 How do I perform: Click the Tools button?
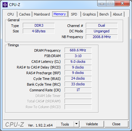pos(65,124)
